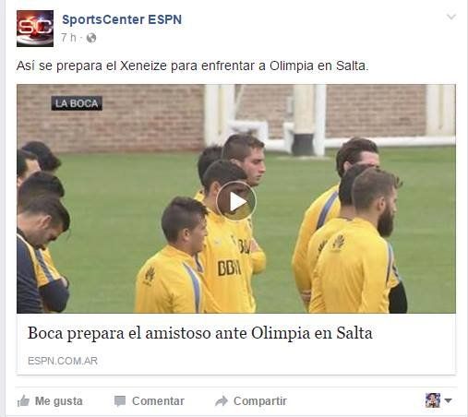Image resolution: width=468 pixels, height=417 pixels.
Task: Select Comentar to write a comment
Action: (150, 401)
